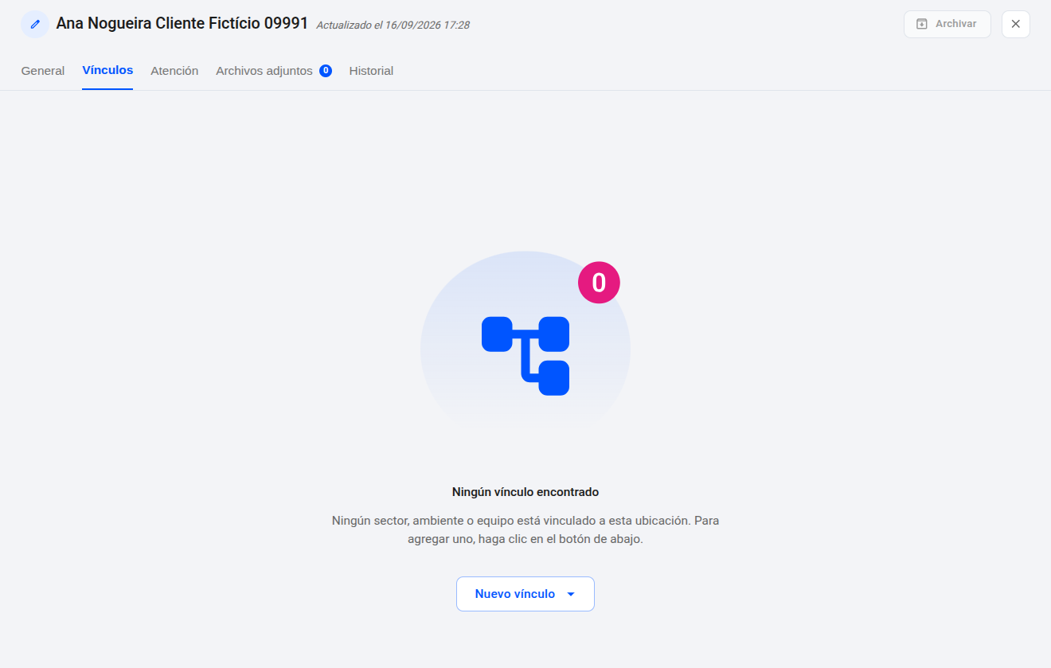Click the record number 09991 in the title
Screen dimensions: 1051x668
286,23
